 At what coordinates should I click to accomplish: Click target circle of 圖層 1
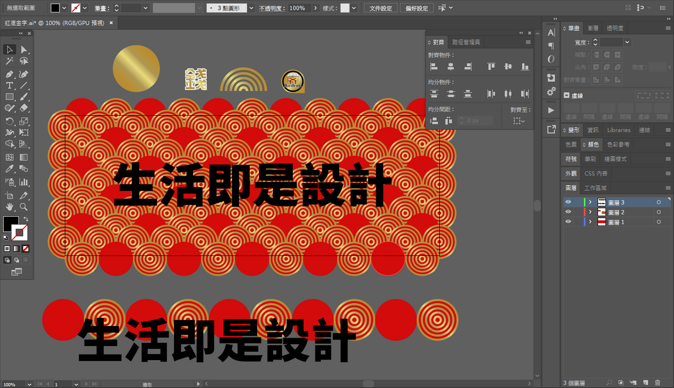tap(658, 222)
